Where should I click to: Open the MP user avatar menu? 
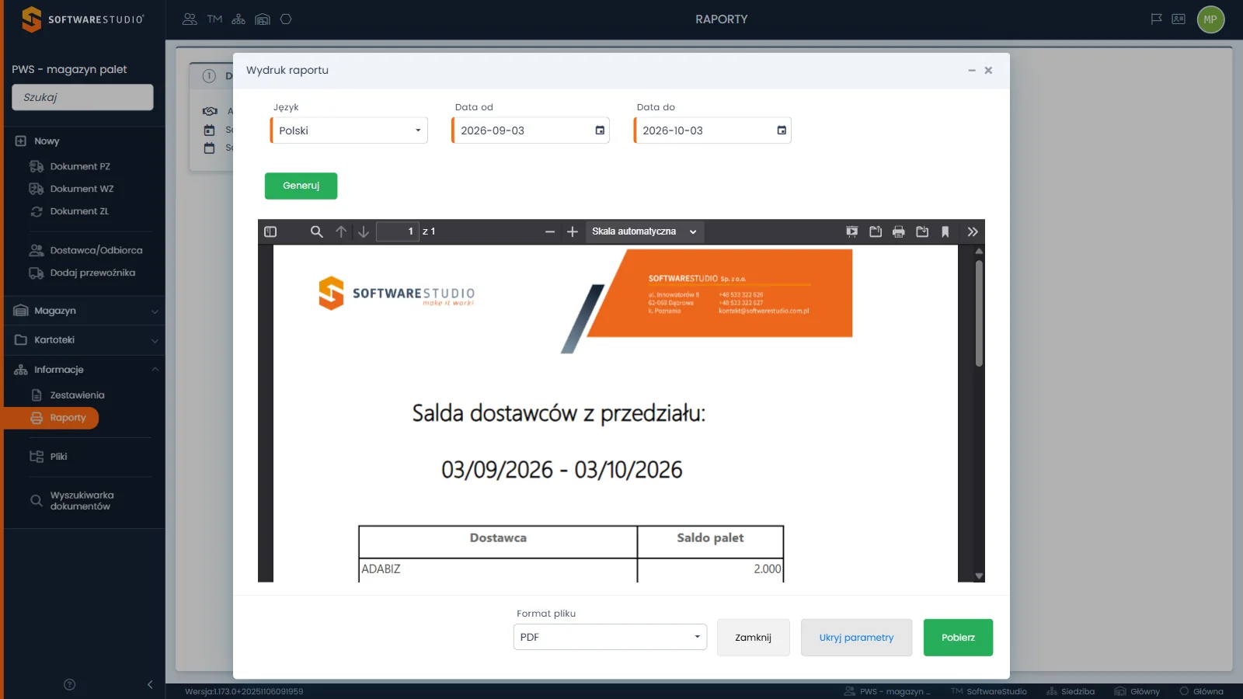coord(1210,19)
